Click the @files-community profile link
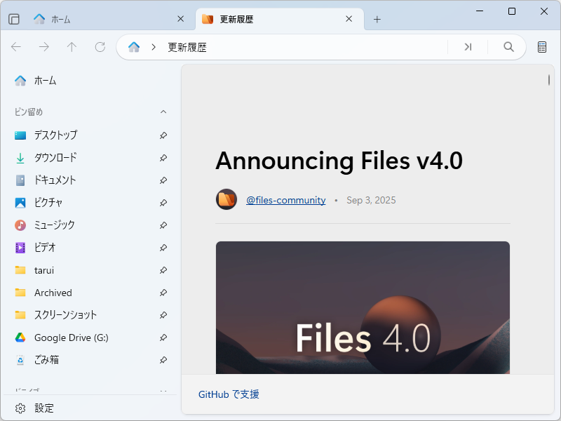561x421 pixels. tap(286, 199)
